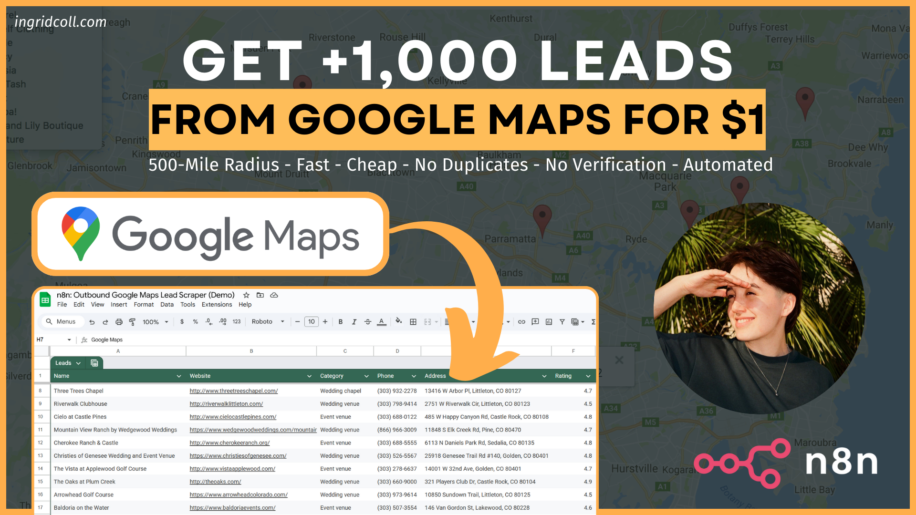Toggle strikethrough formatting
This screenshot has width=916, height=515.
[368, 321]
